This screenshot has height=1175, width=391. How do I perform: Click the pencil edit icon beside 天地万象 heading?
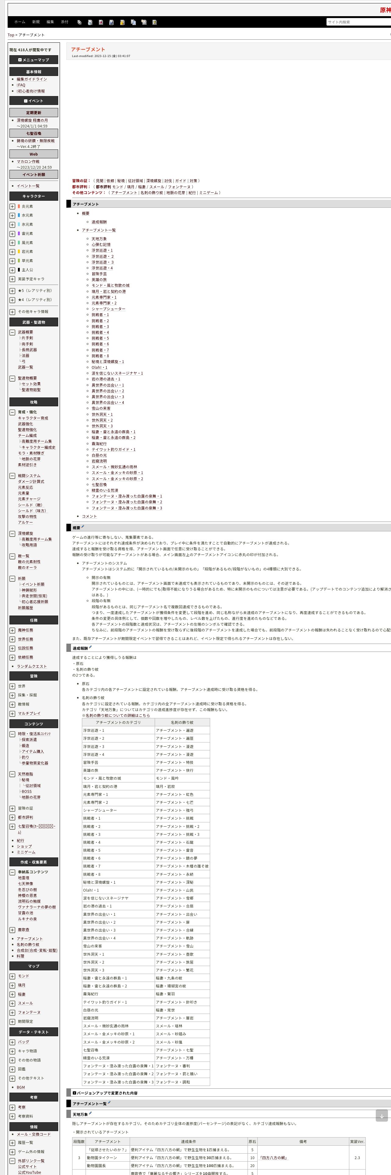[x=90, y=1113]
